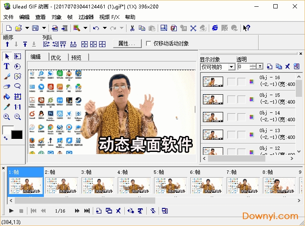Select frame 5 thumbnail in the timeline
This screenshot has width=305, height=226.
click(170, 184)
